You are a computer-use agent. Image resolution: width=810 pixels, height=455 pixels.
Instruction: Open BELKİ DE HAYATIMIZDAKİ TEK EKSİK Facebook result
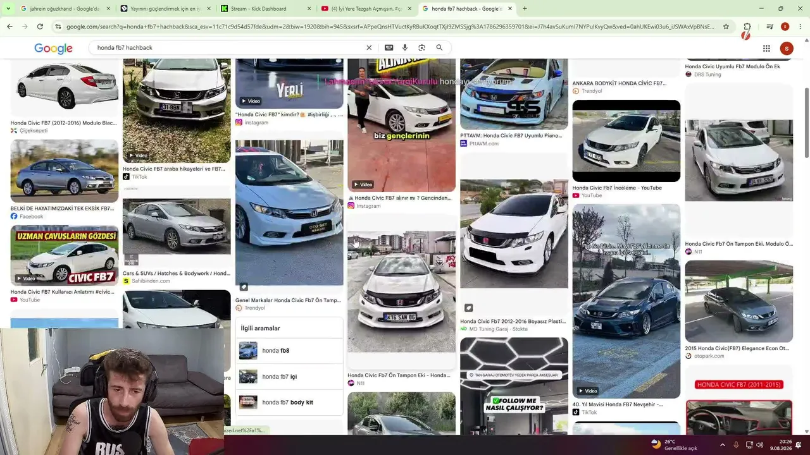62,209
